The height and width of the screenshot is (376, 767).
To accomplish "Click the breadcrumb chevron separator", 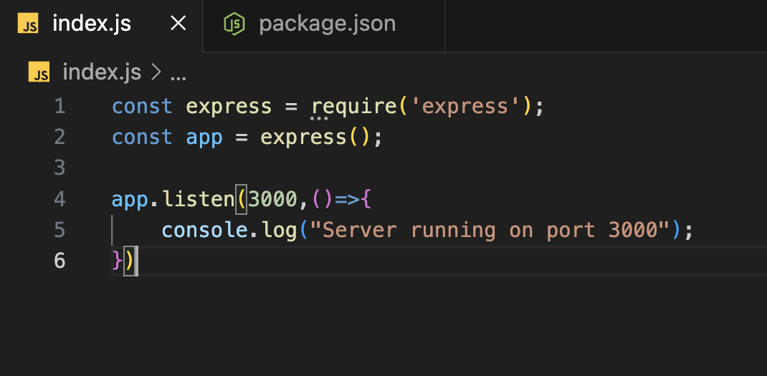I will coord(156,72).
